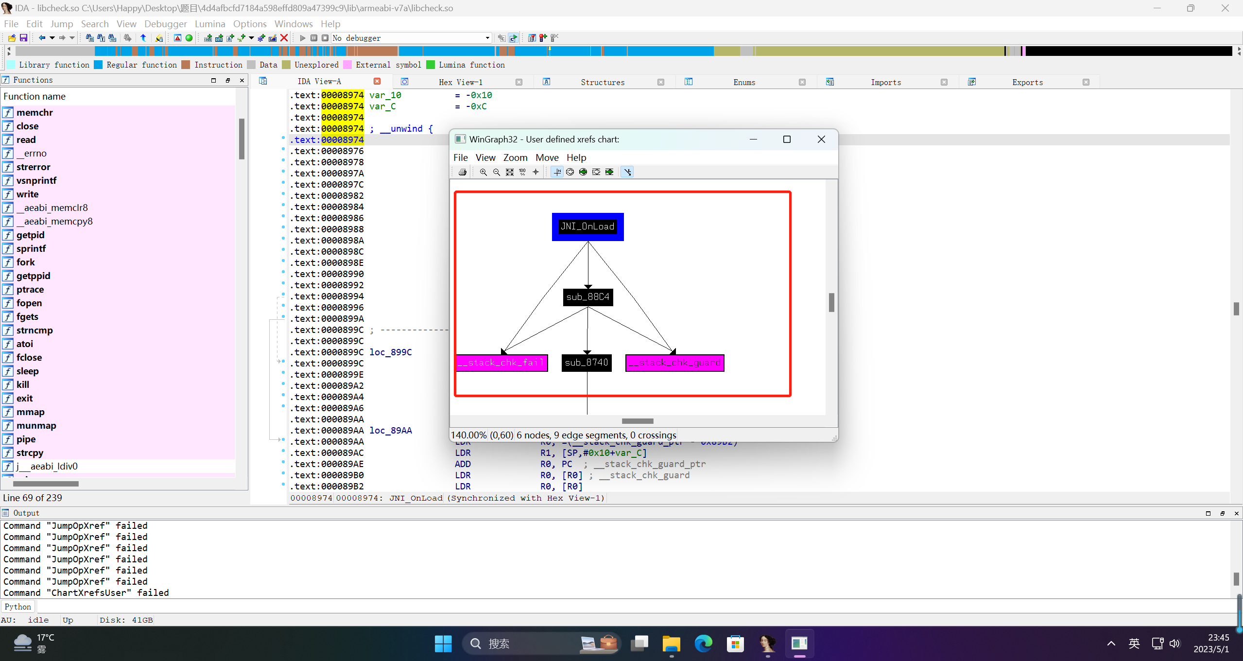Toggle the fit-to-window icon in WinGraph32

509,172
